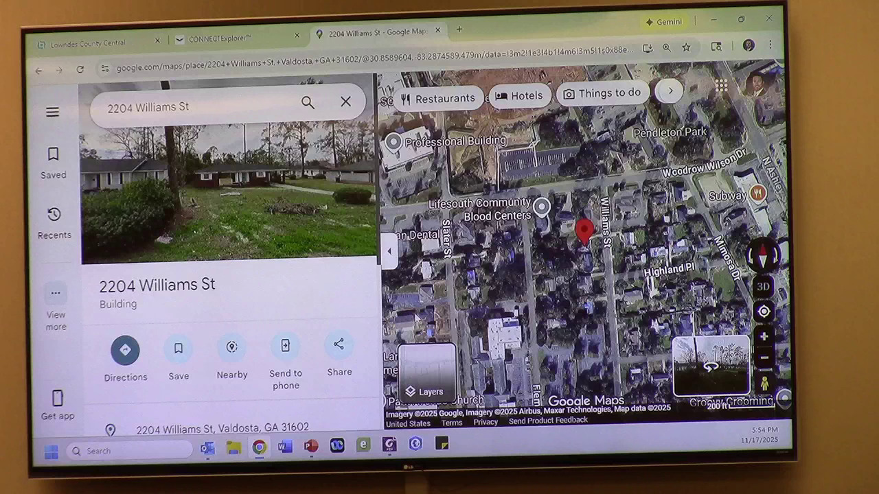879x494 pixels.
Task: Collapse the place details side panel
Action: click(x=389, y=251)
